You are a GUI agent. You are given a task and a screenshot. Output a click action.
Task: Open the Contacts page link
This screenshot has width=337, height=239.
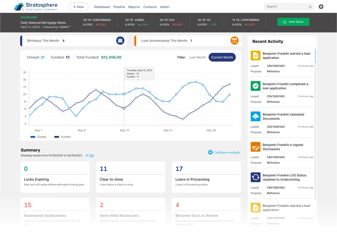(x=150, y=7)
